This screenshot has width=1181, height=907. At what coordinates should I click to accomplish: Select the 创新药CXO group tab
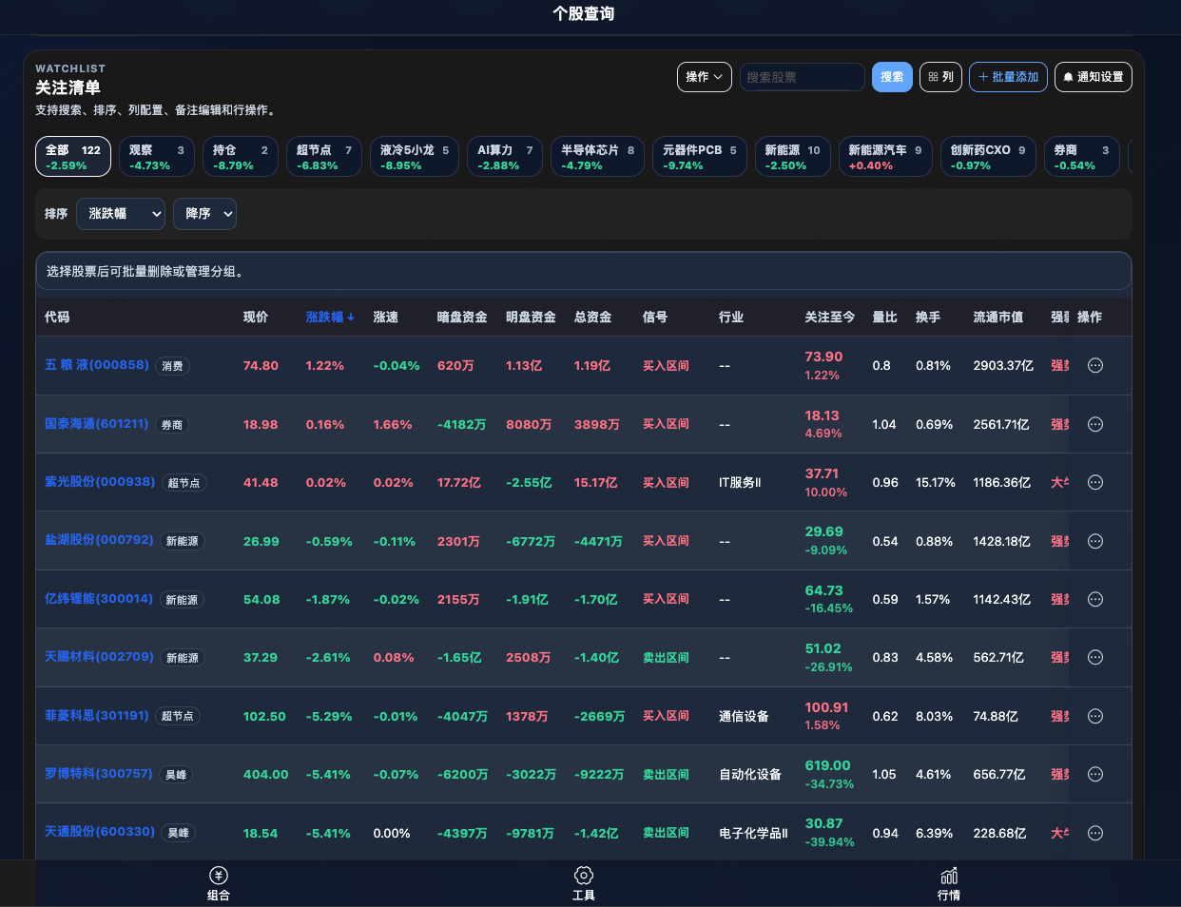(x=988, y=157)
